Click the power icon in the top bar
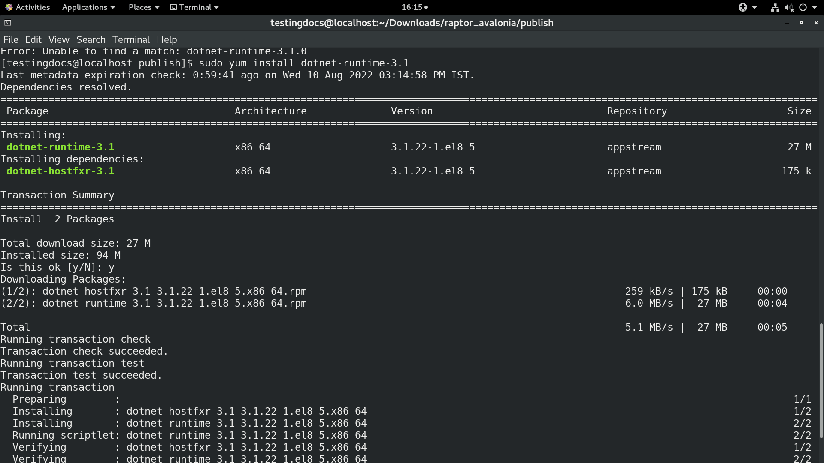The image size is (824, 463). pos(803,7)
